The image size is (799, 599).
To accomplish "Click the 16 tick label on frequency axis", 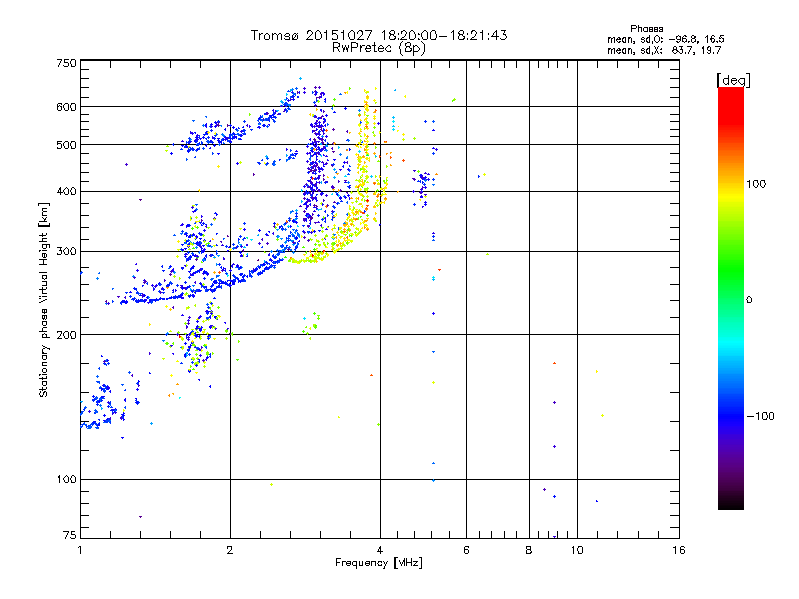I will tap(679, 550).
